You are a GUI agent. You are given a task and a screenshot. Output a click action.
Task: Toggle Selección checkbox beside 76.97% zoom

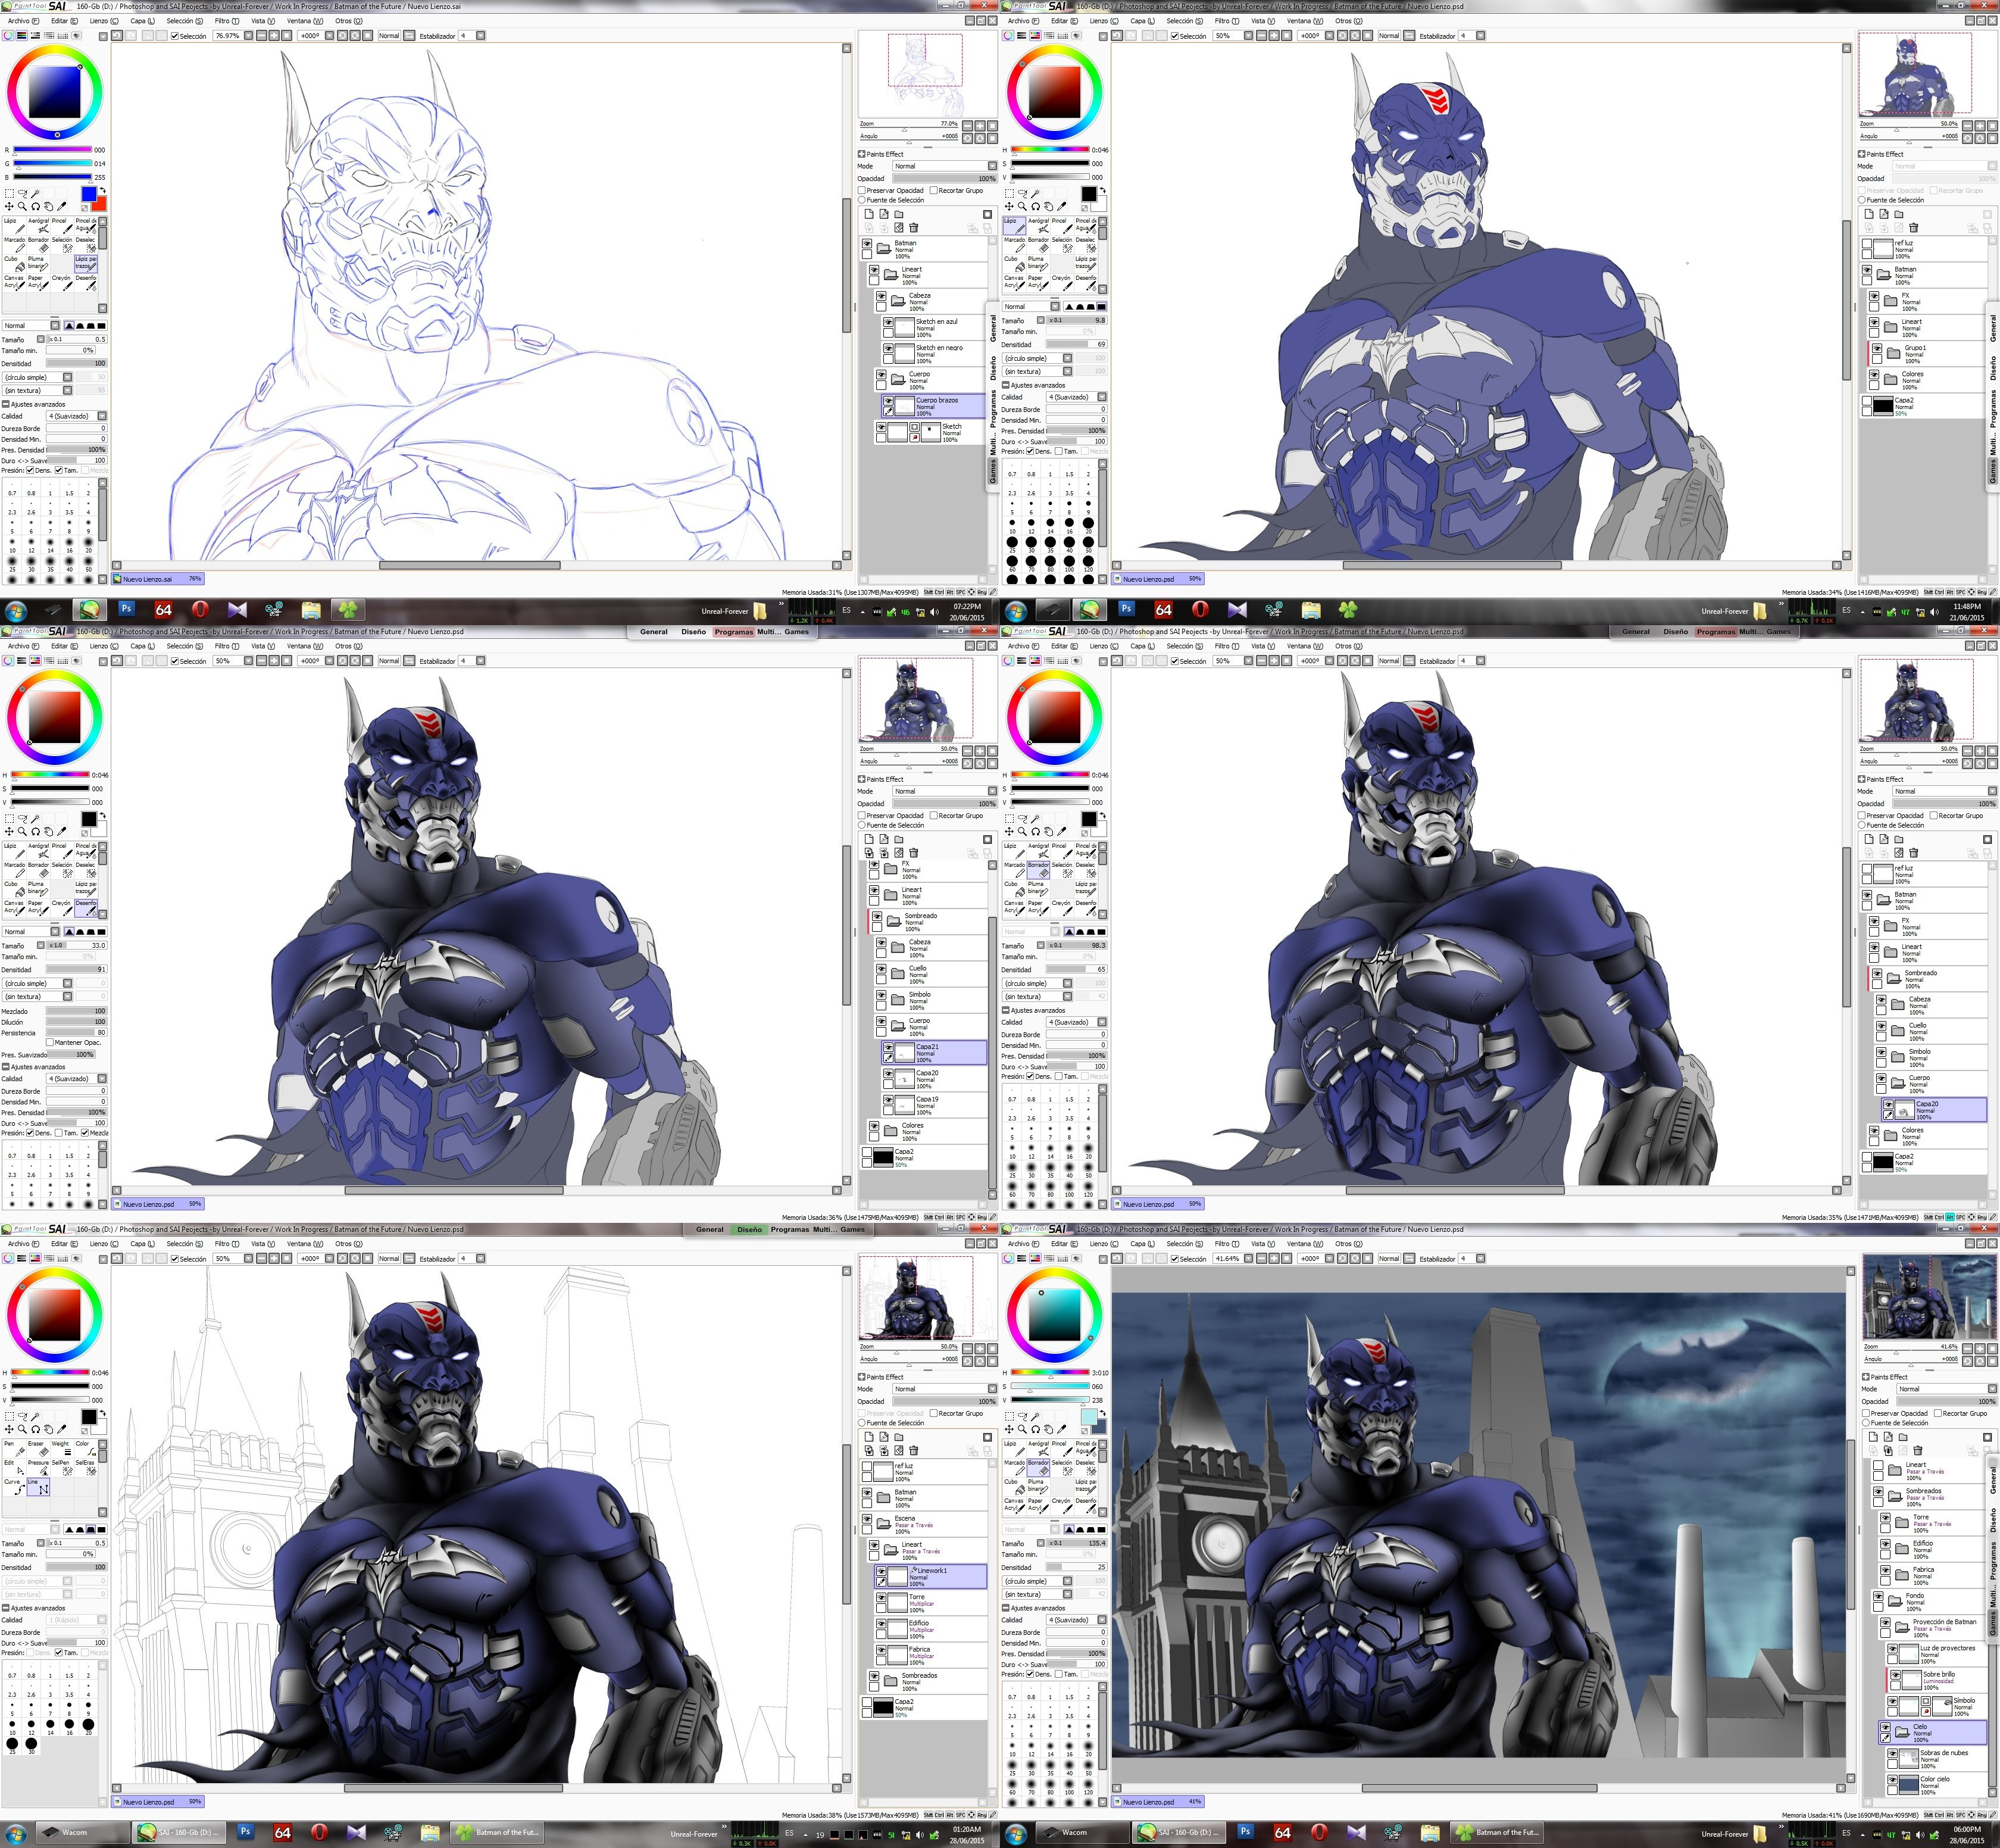(x=174, y=36)
